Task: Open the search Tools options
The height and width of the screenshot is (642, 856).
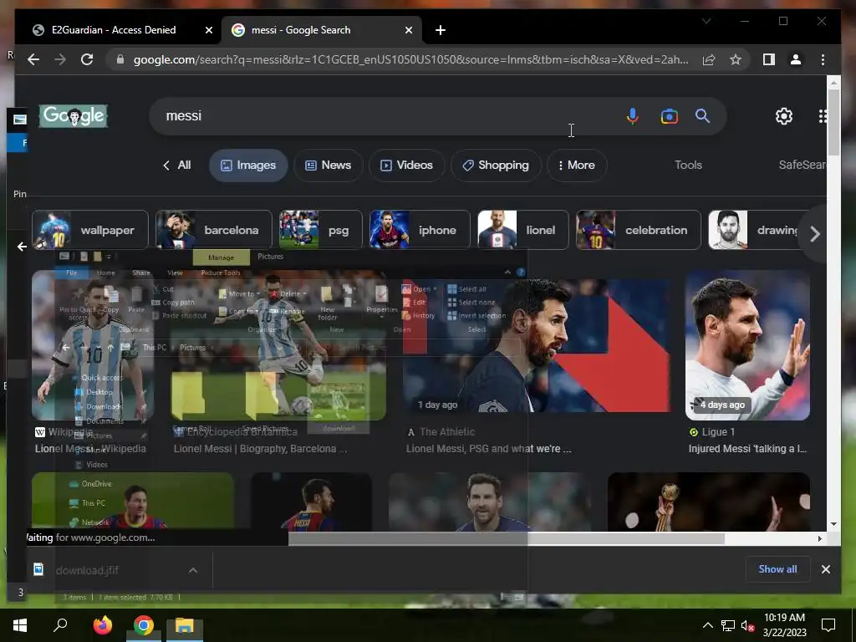Action: (688, 165)
